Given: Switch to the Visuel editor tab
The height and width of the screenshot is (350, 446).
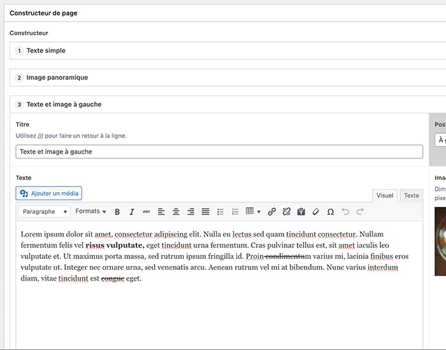Looking at the screenshot, I should (x=385, y=195).
